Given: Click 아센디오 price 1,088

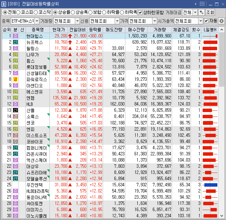Looking at the screenshot, I should [62, 85].
